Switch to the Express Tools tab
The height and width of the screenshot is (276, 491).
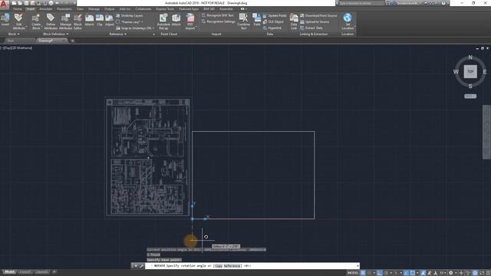click(x=165, y=9)
